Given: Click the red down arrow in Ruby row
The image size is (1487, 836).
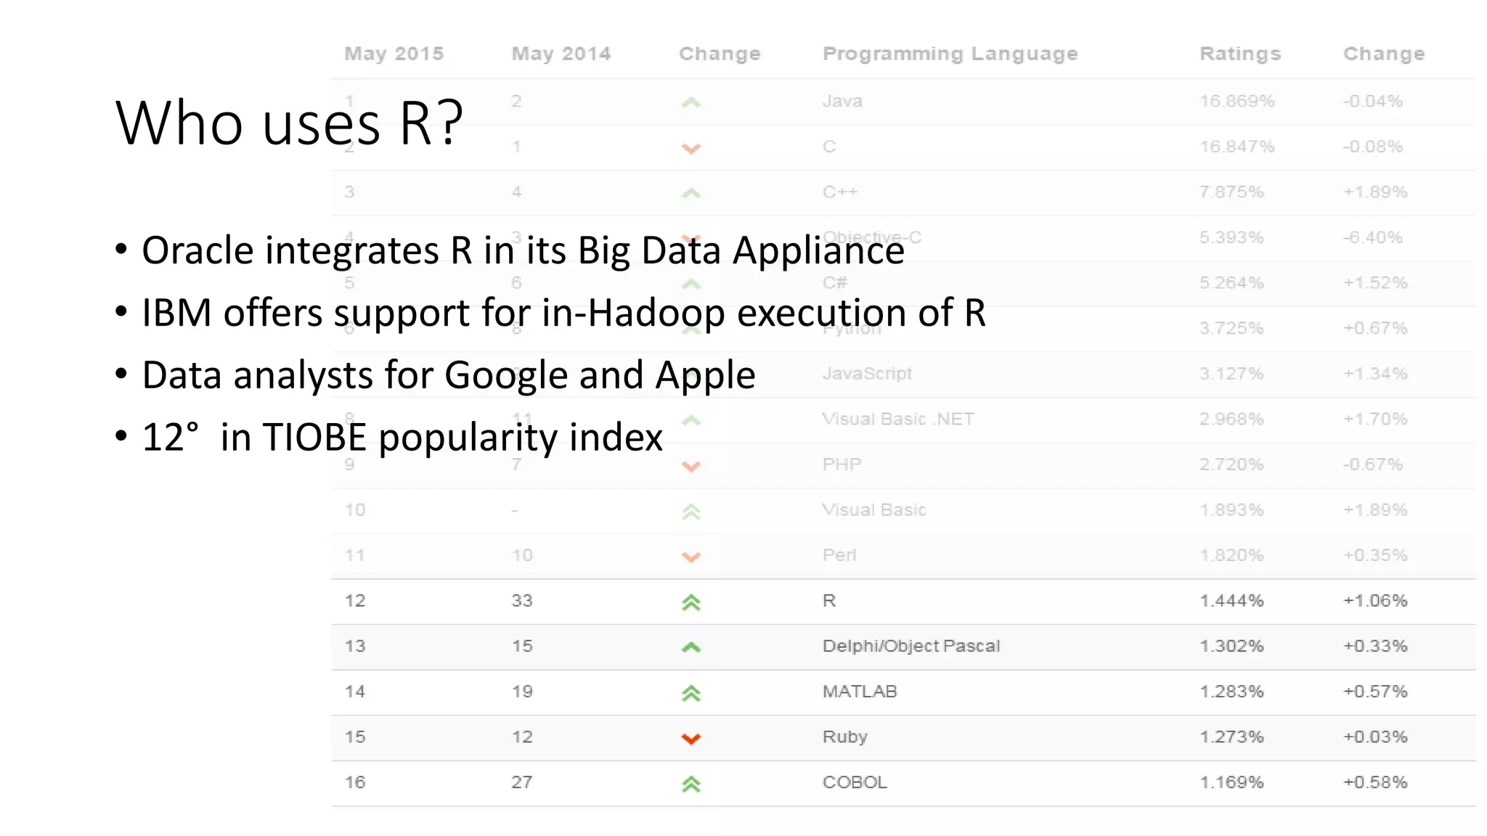Looking at the screenshot, I should coord(691,739).
